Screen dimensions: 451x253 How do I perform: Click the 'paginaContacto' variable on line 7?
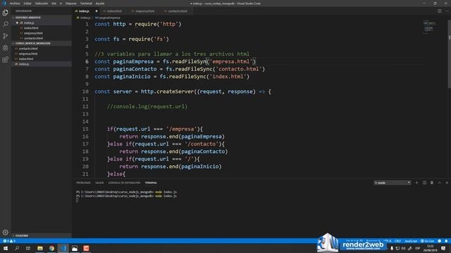pos(135,69)
